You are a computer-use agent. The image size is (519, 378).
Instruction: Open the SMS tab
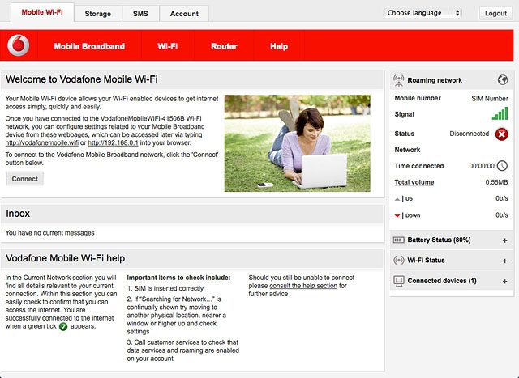coord(140,14)
